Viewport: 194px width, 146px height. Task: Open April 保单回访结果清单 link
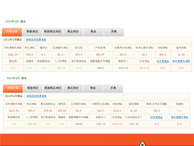pos(37,96)
